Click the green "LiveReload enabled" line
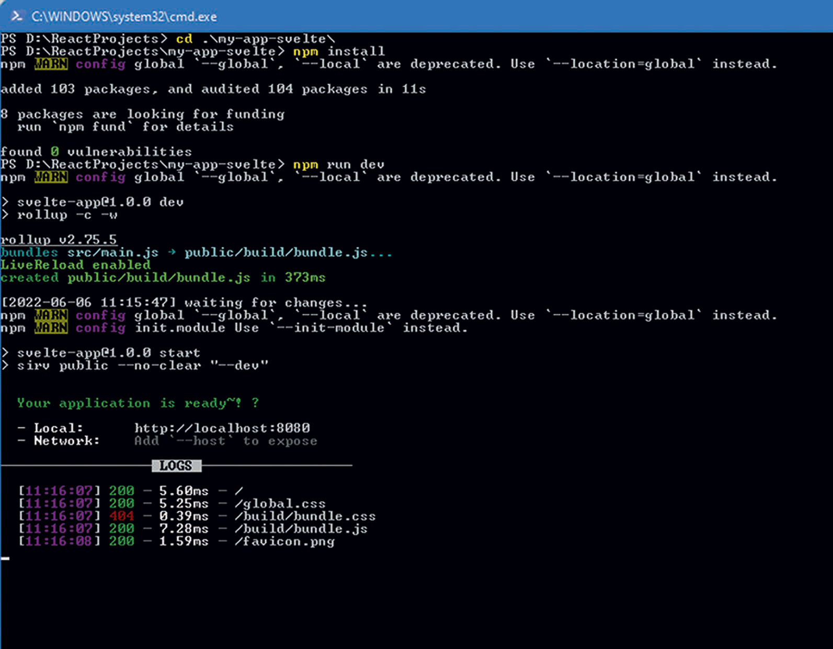Image resolution: width=833 pixels, height=649 pixels. click(x=75, y=265)
